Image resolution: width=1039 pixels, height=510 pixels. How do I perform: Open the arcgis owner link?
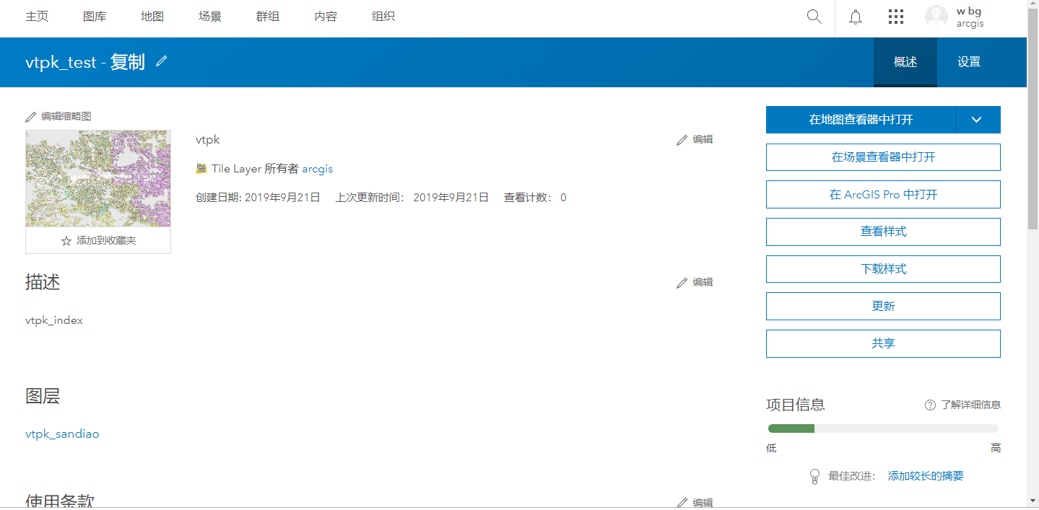pos(317,169)
